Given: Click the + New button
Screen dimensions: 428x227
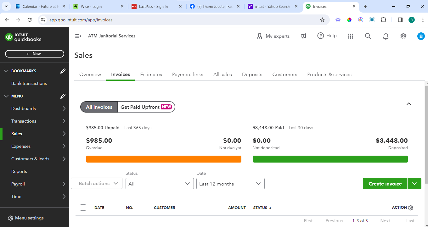Looking at the screenshot, I should 35,54.
